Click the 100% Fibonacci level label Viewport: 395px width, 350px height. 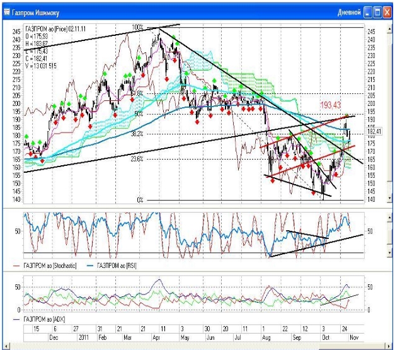tap(137, 27)
